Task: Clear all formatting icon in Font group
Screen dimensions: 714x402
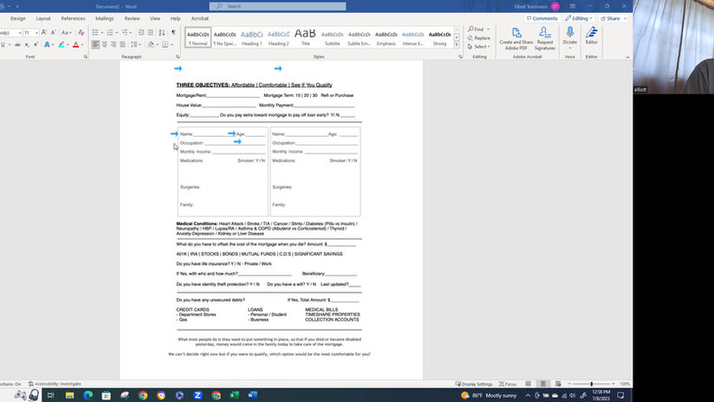Action: (x=81, y=32)
